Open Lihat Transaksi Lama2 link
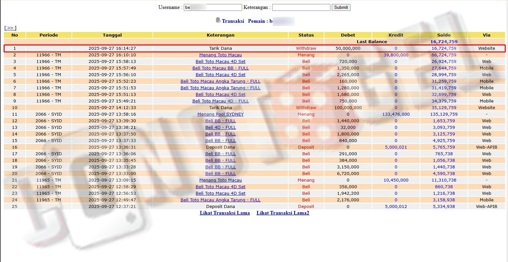 [x=283, y=213]
